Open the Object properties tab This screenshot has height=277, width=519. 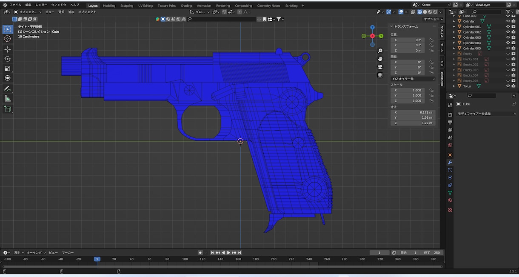[x=450, y=155]
